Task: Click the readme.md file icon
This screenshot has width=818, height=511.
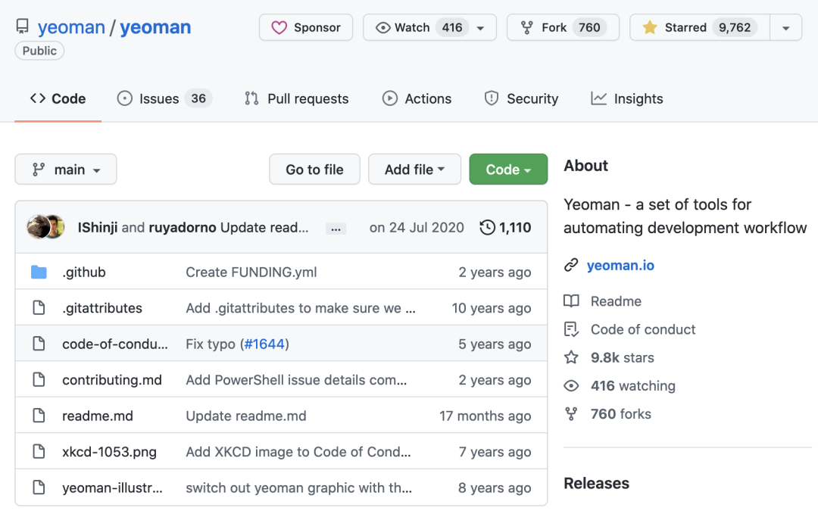Action: click(x=39, y=416)
